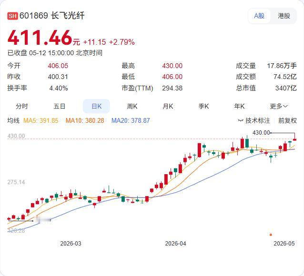Click the orange event dot above 2026-05
Screen dimensions: 304x276
[x=271, y=235]
